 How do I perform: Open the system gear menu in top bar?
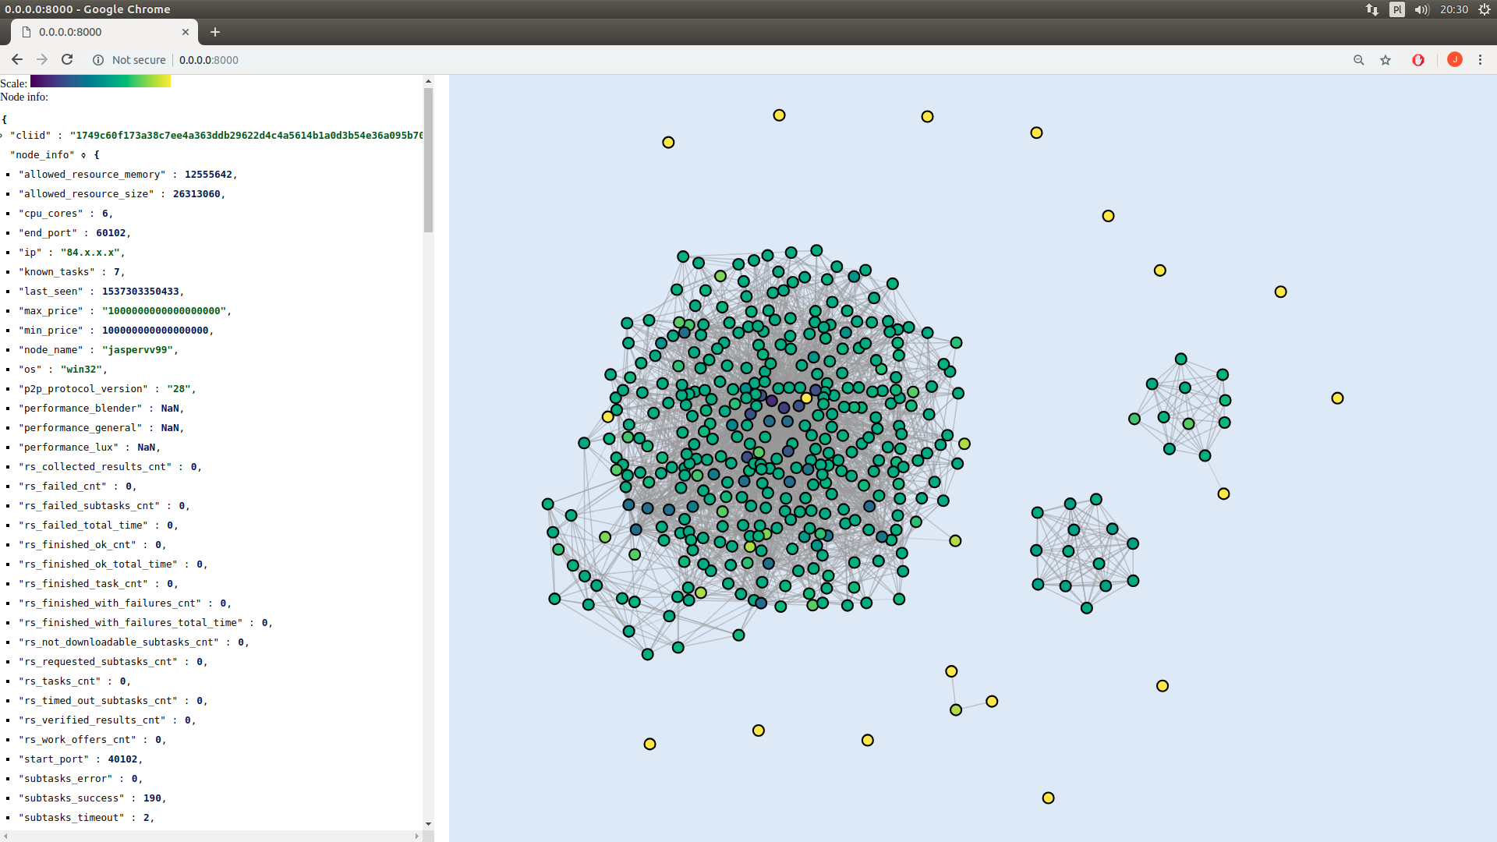pos(1485,9)
